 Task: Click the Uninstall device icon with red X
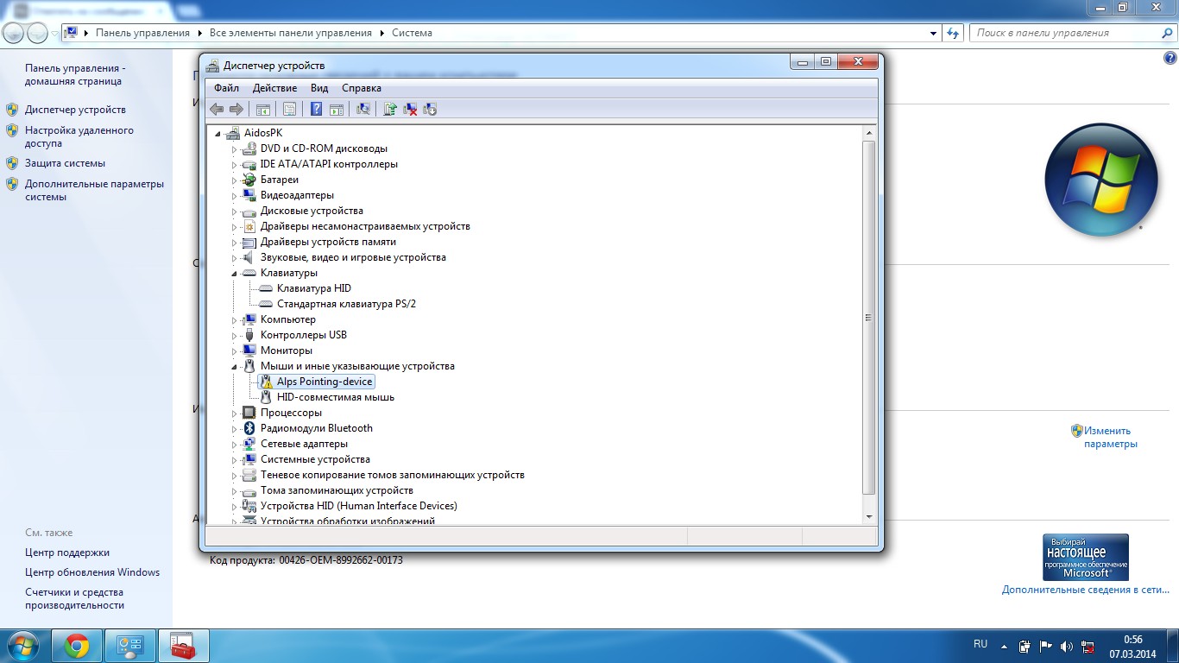411,109
